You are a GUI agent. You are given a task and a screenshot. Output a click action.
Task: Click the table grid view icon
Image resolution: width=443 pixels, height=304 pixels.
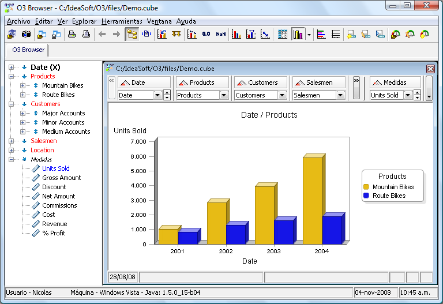(x=282, y=34)
